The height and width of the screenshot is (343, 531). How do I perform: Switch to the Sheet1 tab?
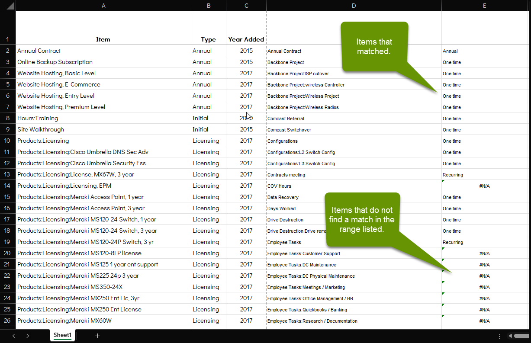62,335
